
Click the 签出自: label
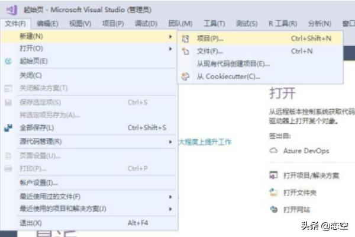click(x=280, y=136)
